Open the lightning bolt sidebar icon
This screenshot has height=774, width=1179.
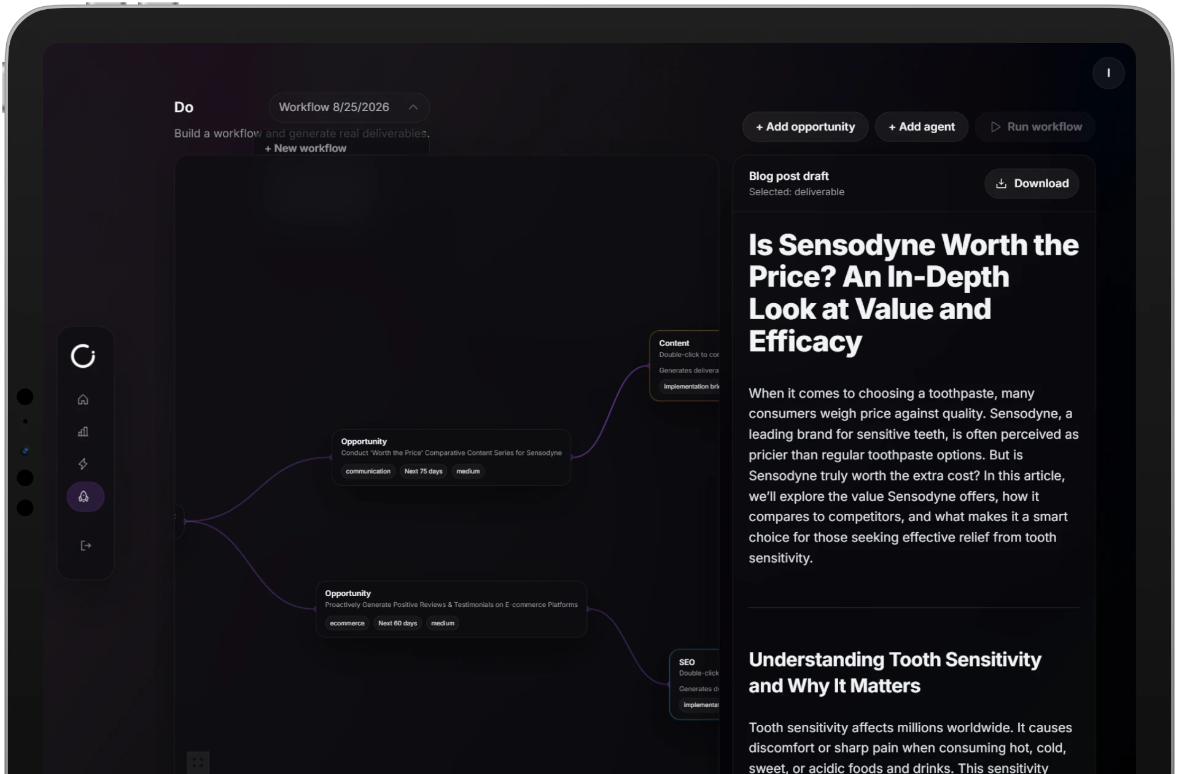(83, 464)
